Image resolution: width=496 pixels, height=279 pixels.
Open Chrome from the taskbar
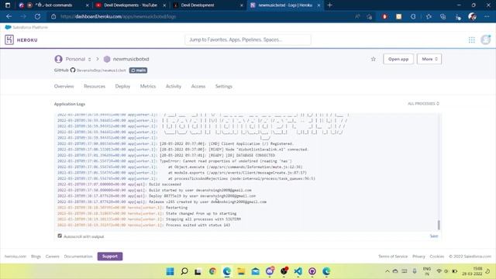[212, 271]
